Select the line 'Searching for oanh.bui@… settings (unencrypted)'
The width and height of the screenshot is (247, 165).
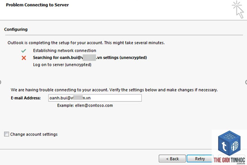tap(90, 58)
